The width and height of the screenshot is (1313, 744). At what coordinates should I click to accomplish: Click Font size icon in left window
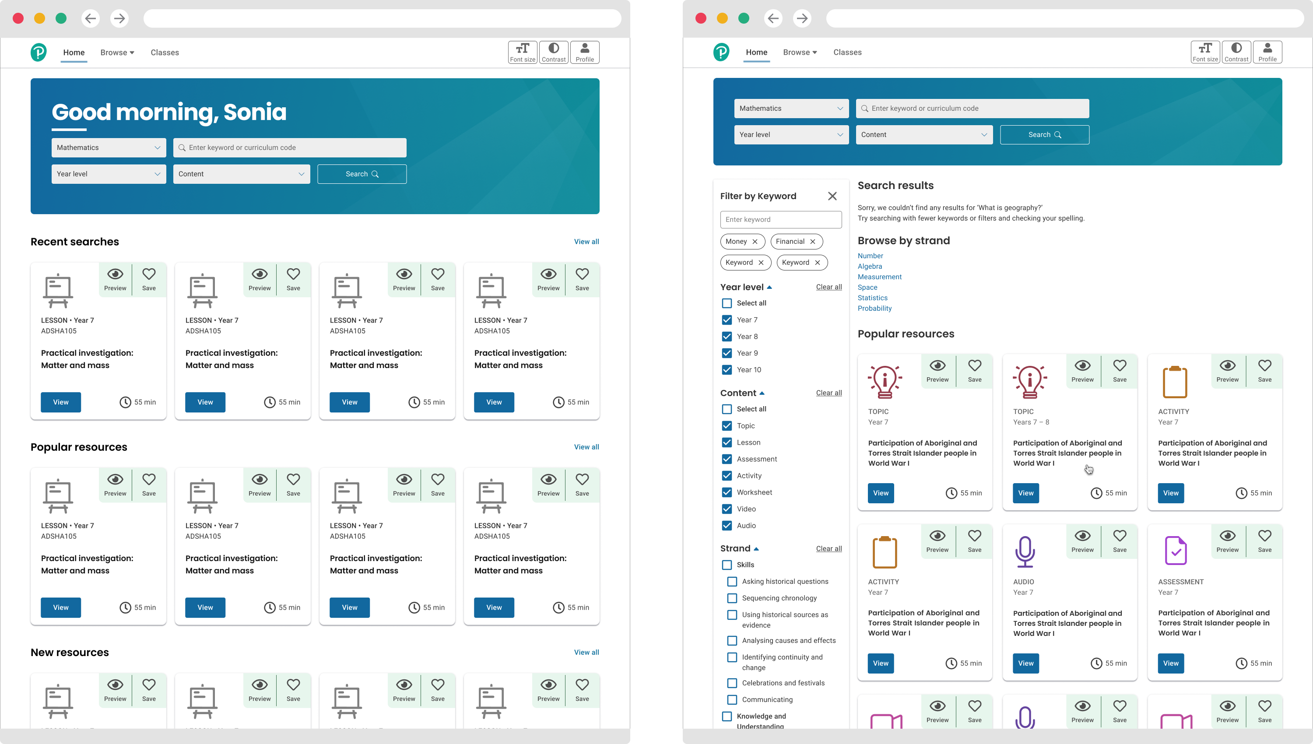pos(522,52)
